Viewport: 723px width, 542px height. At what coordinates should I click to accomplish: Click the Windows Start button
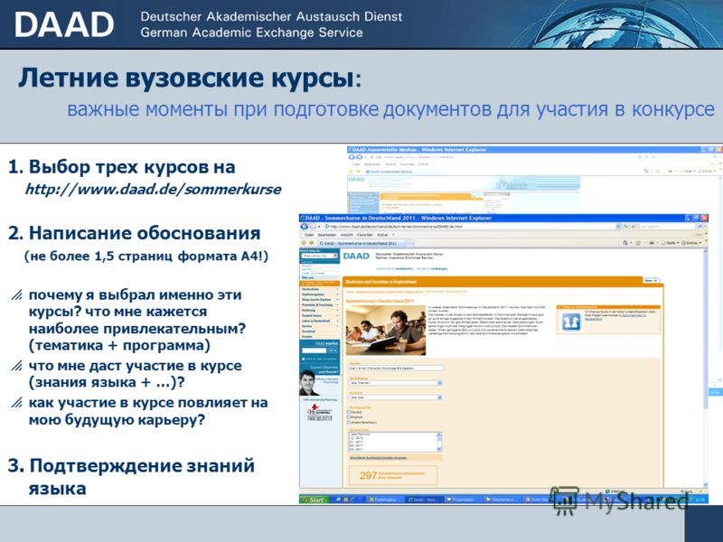click(x=314, y=500)
